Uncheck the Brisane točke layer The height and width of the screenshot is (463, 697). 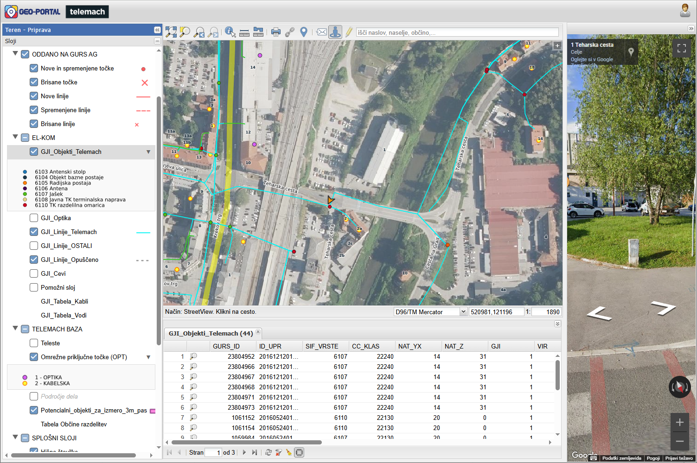coord(34,82)
